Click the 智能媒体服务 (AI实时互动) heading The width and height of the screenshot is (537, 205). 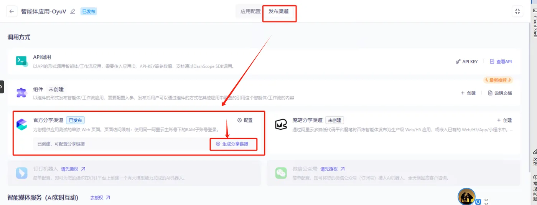point(43,197)
